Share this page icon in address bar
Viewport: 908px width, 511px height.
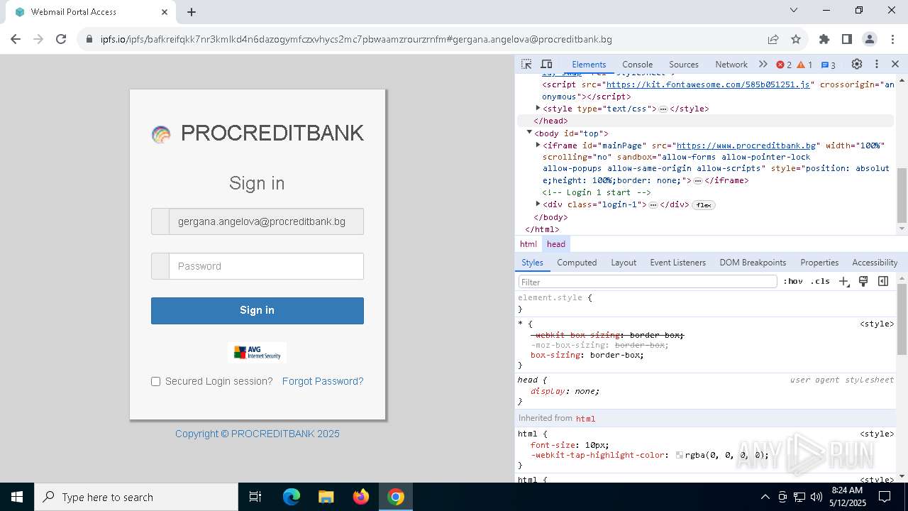773,40
